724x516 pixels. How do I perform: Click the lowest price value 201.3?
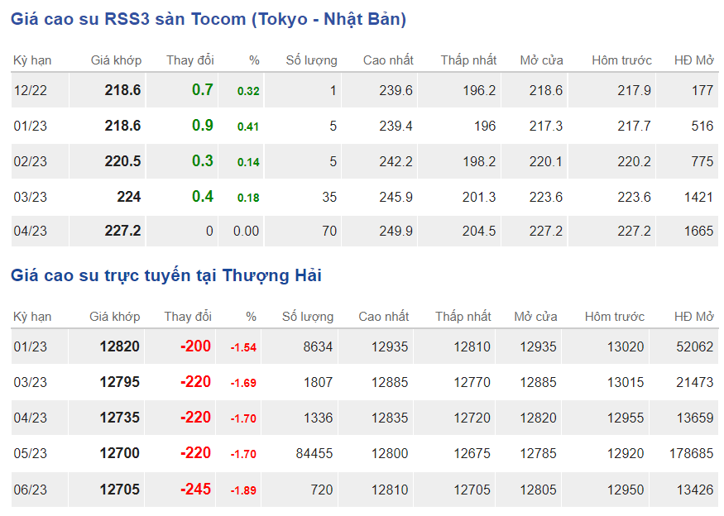(479, 197)
